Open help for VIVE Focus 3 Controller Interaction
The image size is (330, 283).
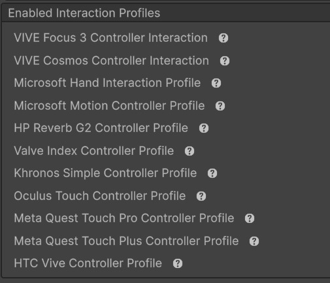click(x=223, y=38)
